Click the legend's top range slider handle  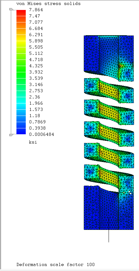[11, 9]
